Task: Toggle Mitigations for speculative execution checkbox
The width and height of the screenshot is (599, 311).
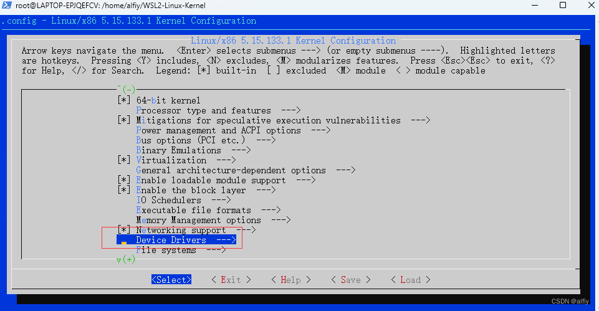Action: point(124,120)
